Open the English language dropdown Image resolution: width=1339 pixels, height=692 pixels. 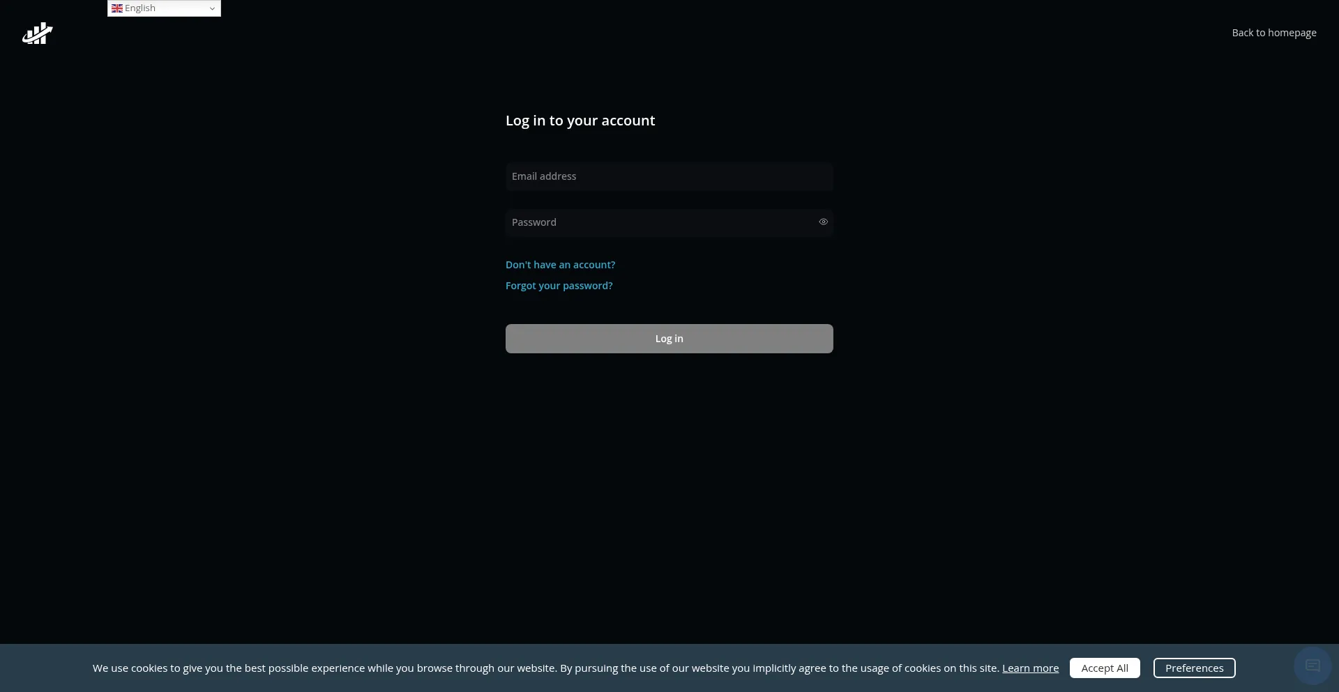(x=164, y=8)
